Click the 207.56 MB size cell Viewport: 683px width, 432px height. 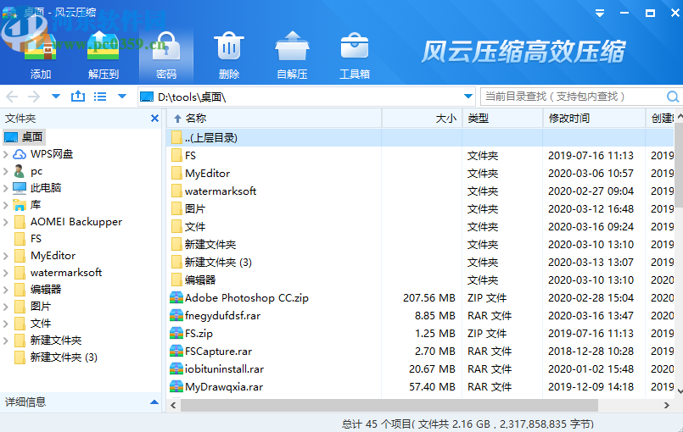428,298
